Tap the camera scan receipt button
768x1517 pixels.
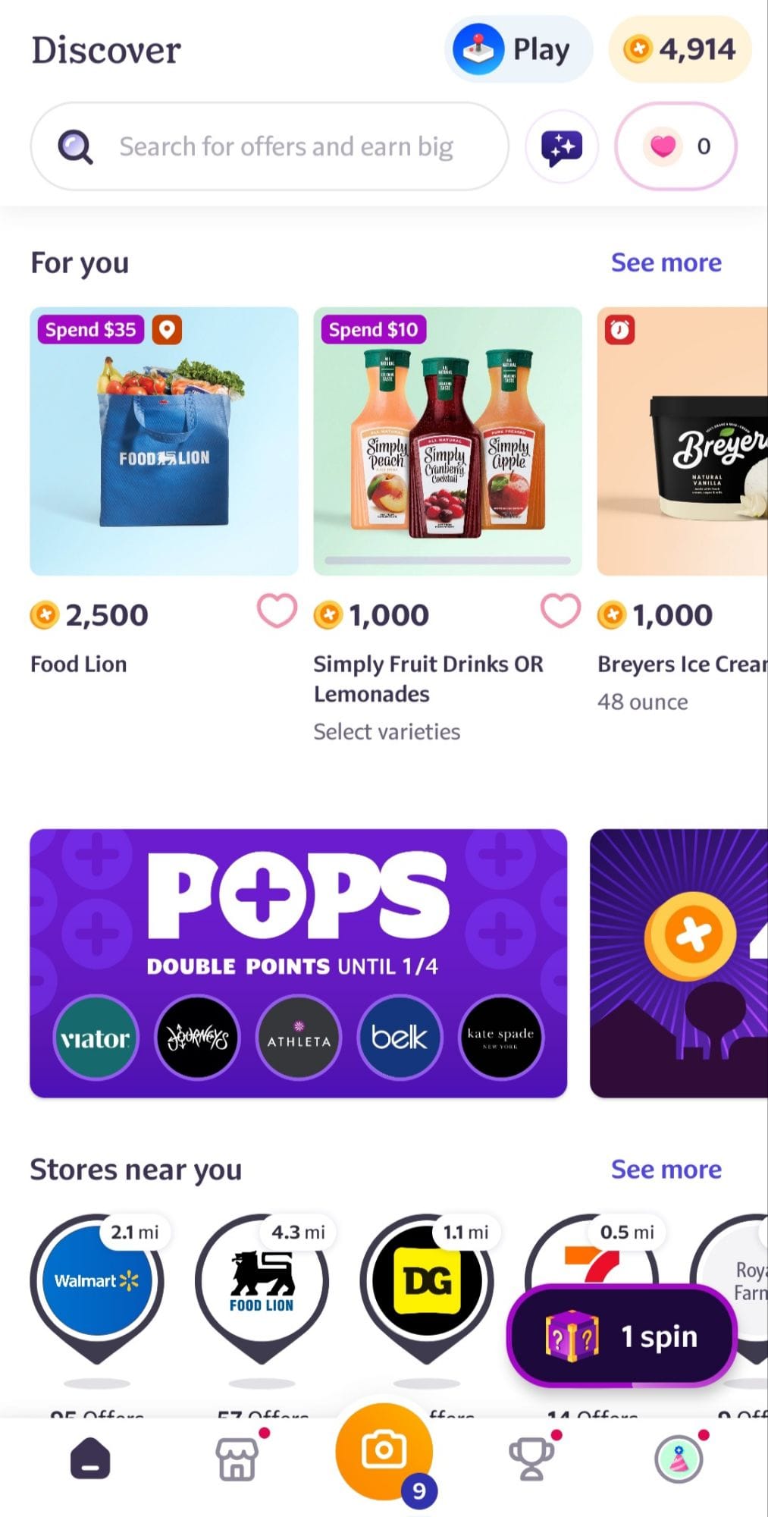[x=384, y=1451]
